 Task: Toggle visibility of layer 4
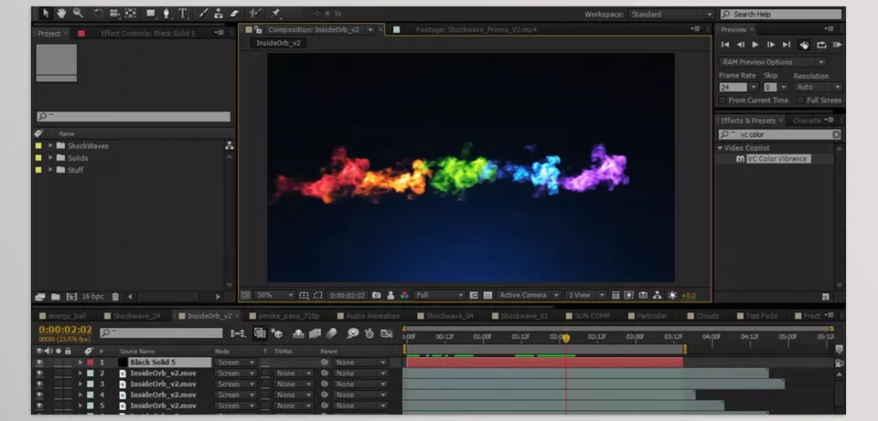pos(39,395)
